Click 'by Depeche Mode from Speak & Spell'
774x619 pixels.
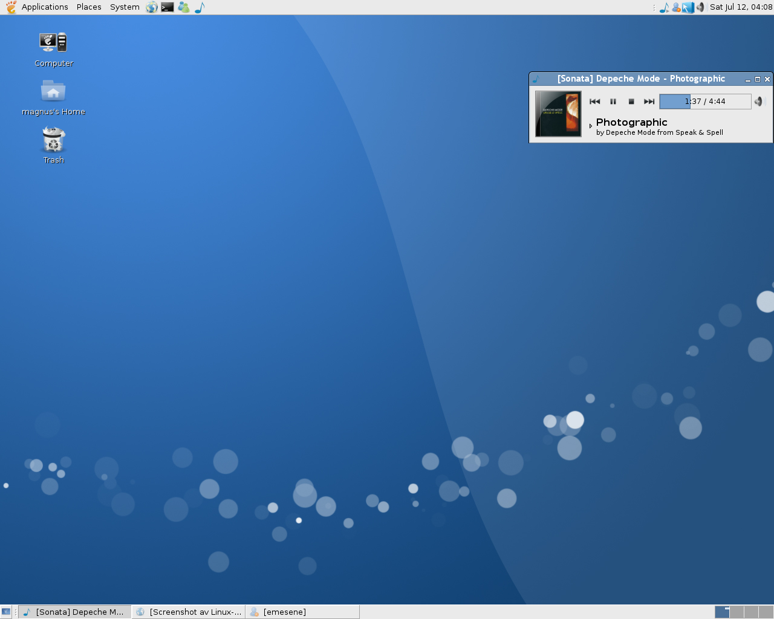(x=659, y=132)
